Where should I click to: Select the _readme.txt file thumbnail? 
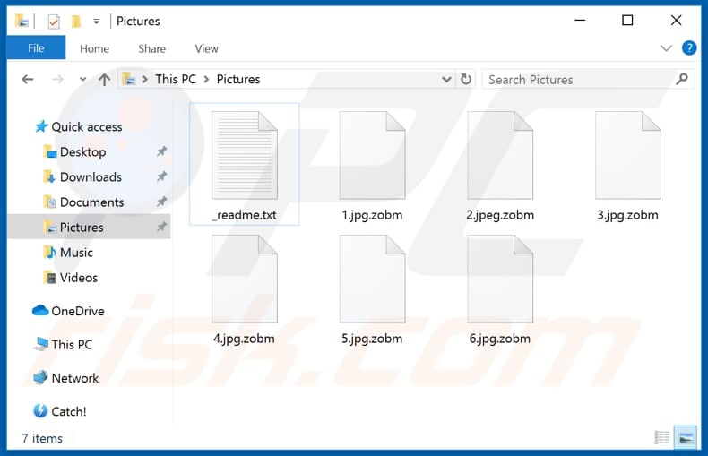245,156
